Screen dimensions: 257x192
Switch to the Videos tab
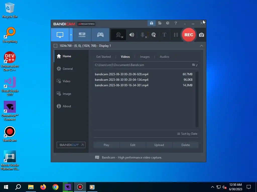tap(125, 57)
